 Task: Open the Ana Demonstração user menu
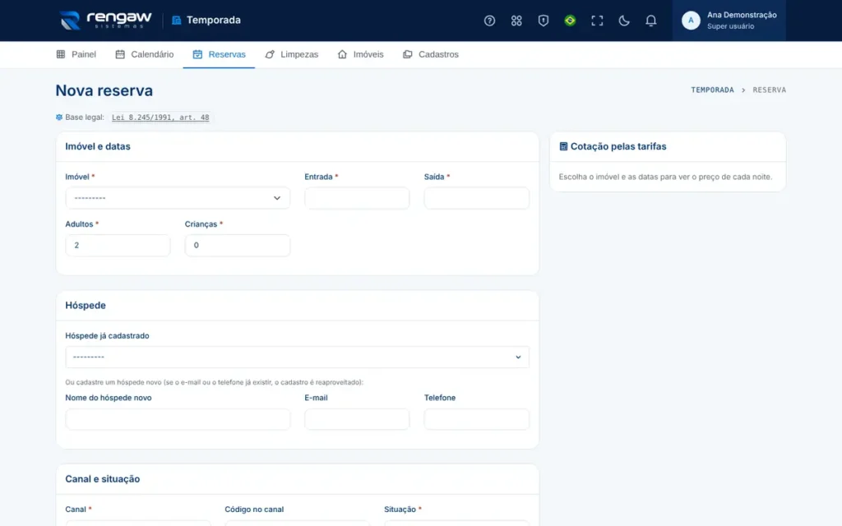point(729,21)
